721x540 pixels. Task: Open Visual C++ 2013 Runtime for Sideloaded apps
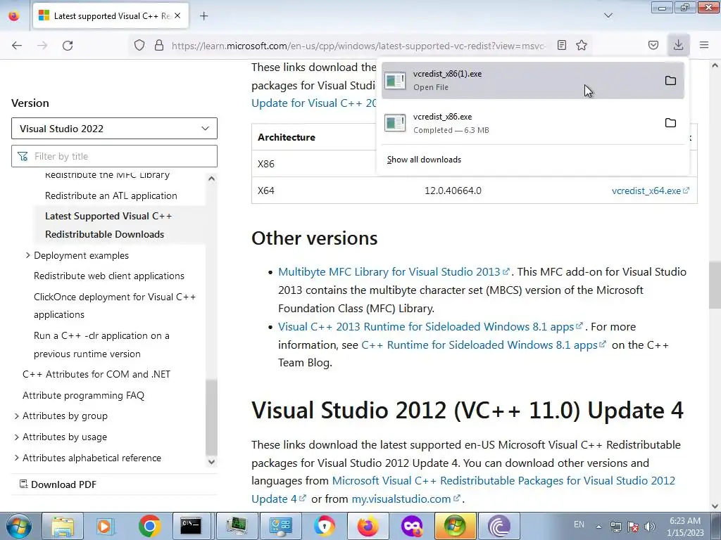[x=430, y=327]
